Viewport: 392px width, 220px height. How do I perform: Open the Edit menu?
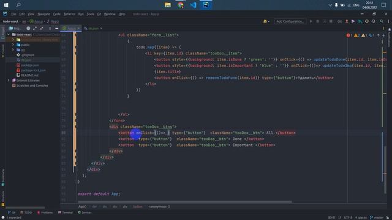[x=22, y=14]
